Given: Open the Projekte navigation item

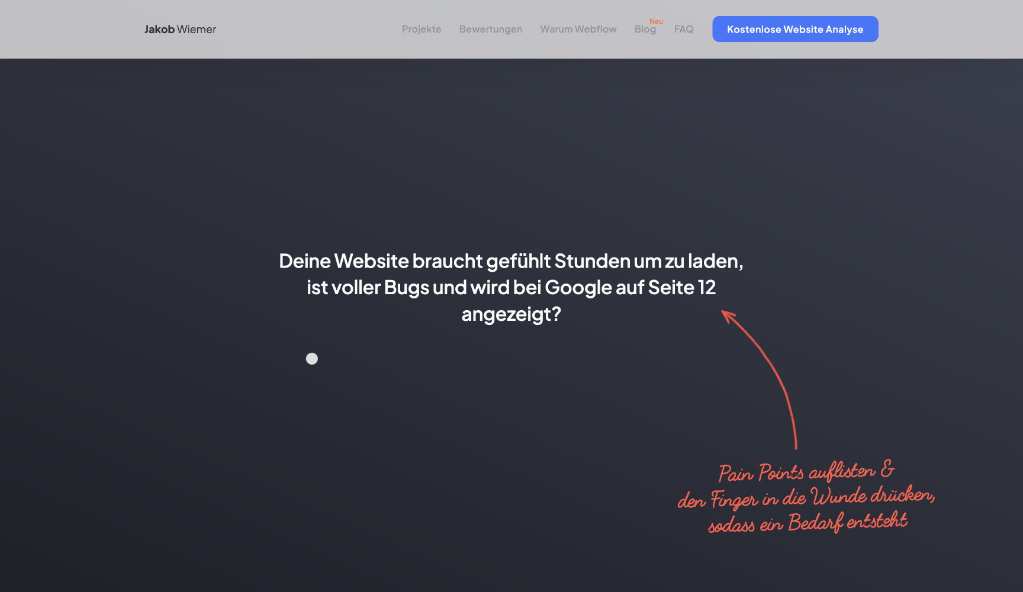Looking at the screenshot, I should 422,28.
